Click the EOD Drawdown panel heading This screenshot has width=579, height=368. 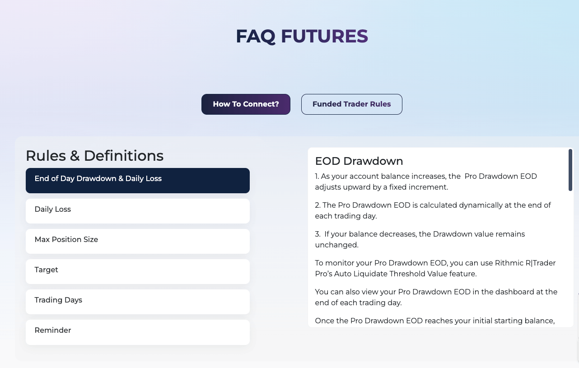click(x=359, y=161)
